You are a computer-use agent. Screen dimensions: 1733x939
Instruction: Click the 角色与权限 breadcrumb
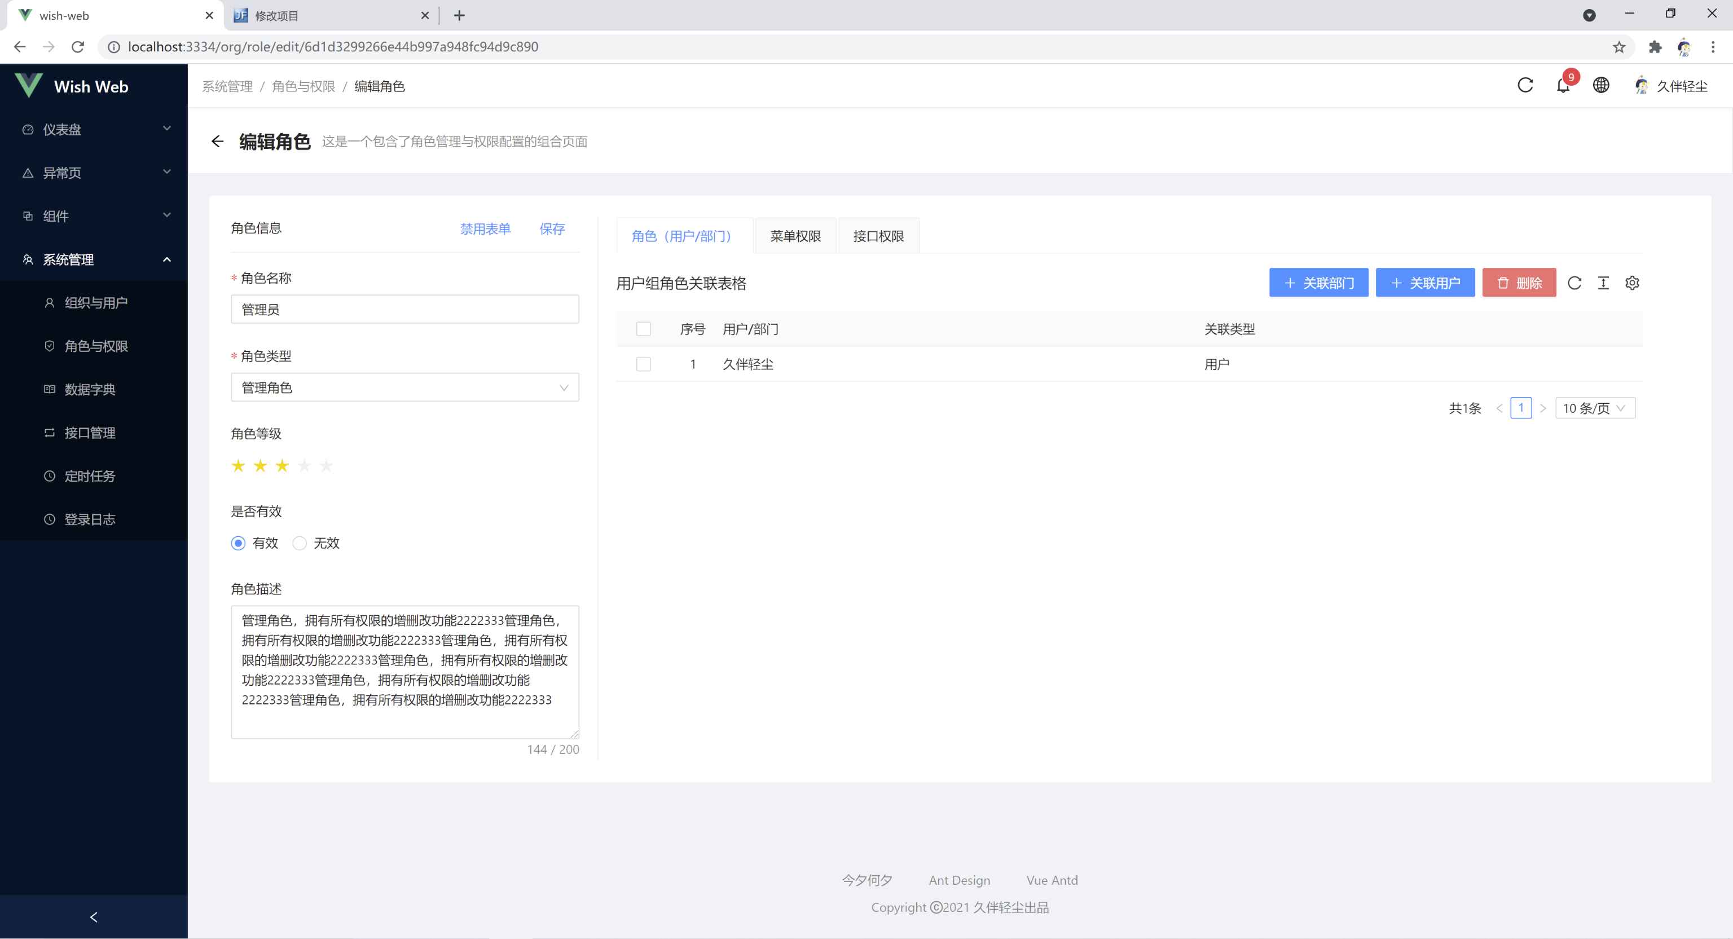[304, 86]
